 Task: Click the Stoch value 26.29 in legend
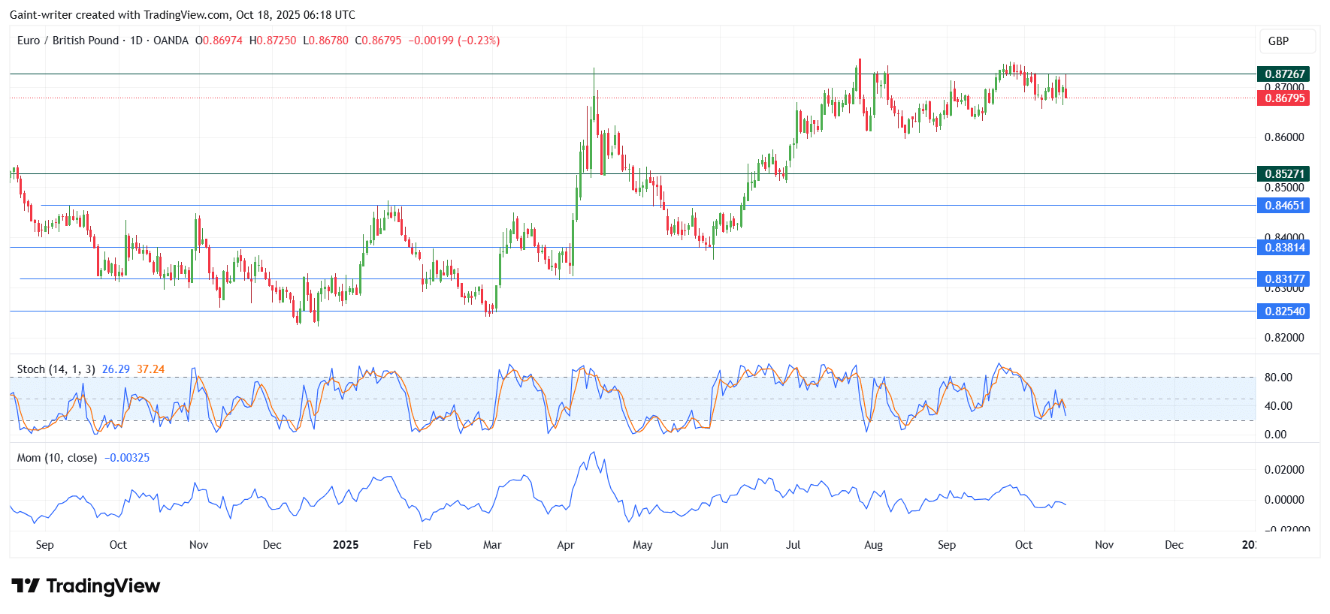coord(116,369)
